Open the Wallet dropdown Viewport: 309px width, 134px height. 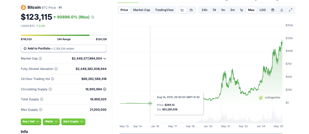click(52, 122)
